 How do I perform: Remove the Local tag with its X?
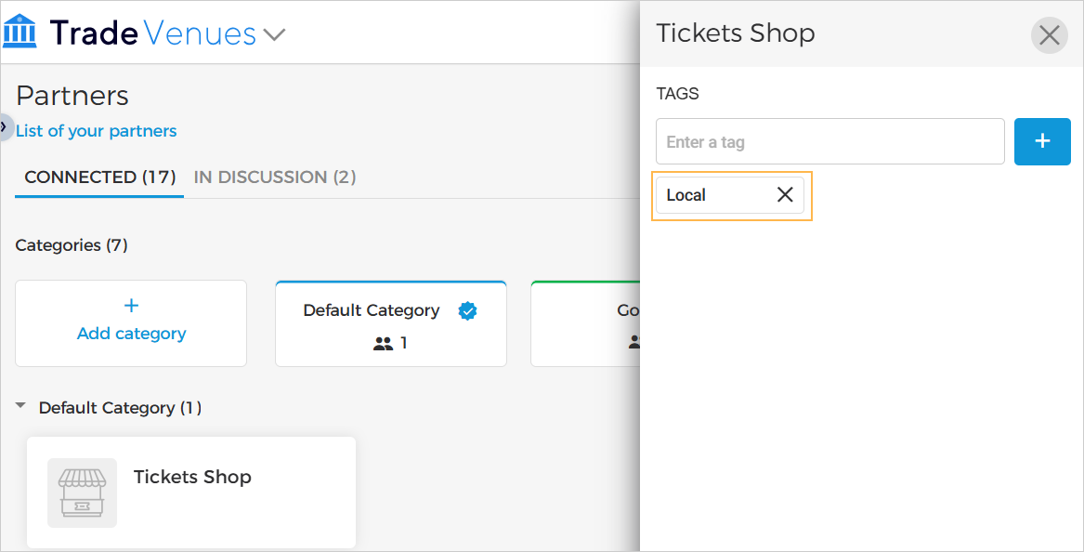tap(785, 195)
